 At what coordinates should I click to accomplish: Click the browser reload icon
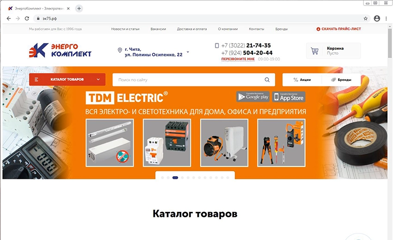[27, 18]
